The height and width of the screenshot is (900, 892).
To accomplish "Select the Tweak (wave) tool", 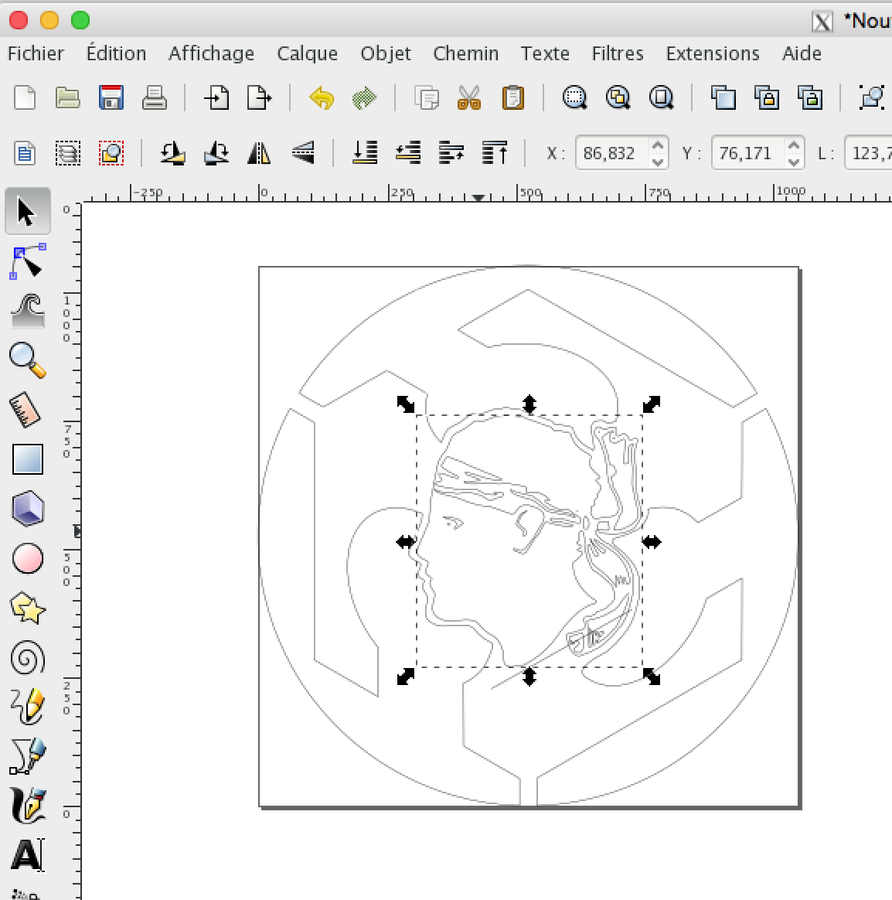I will point(28,311).
